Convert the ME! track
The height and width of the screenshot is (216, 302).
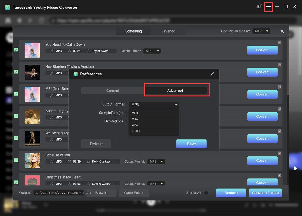(262, 94)
